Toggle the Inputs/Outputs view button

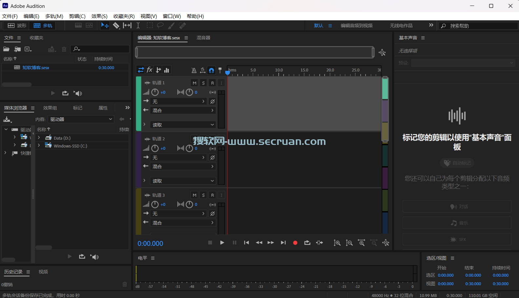click(x=141, y=70)
